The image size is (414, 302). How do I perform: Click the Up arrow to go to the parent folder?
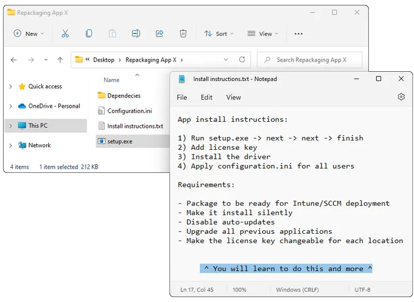[x=60, y=60]
